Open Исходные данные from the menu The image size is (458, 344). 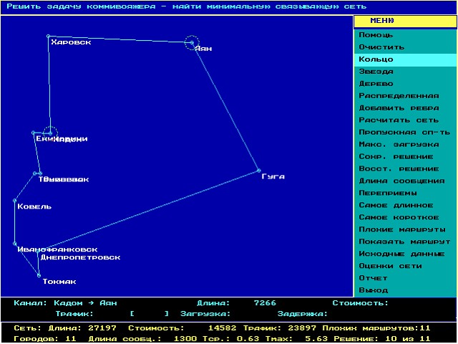(401, 254)
